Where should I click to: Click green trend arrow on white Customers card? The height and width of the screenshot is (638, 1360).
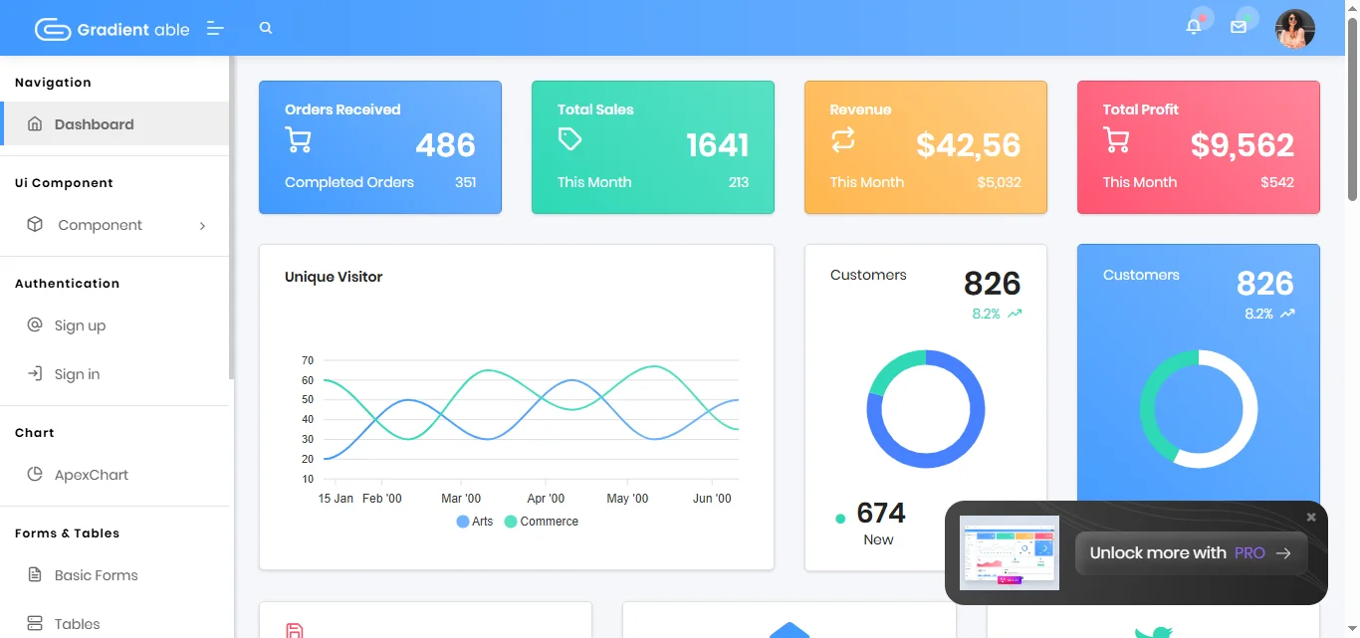[1015, 314]
